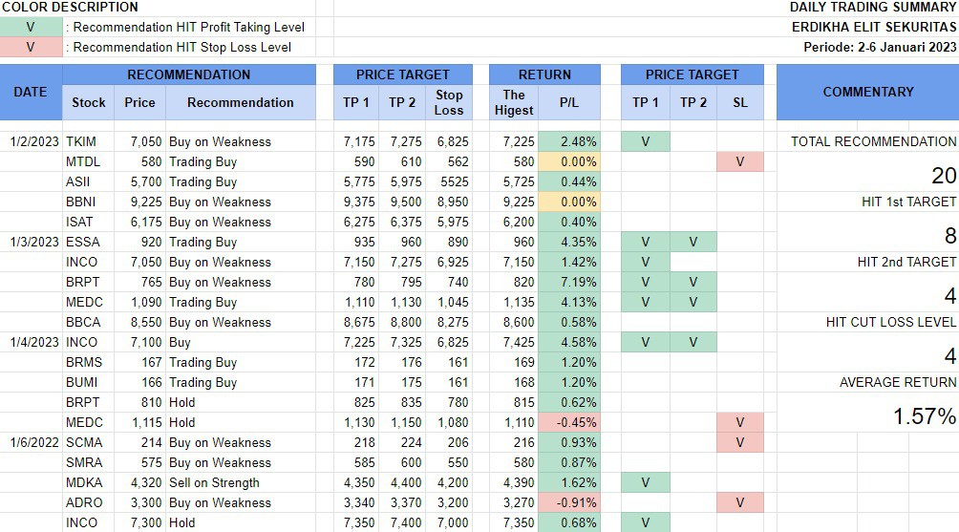Click the BRPT 7.19% P/L cell

569,282
